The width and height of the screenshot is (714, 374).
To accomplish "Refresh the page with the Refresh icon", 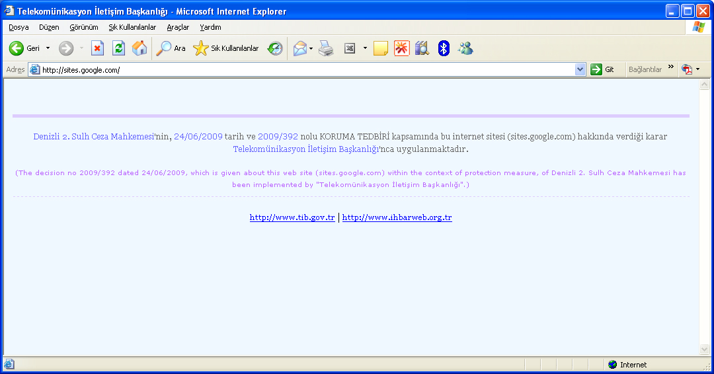I will click(118, 48).
